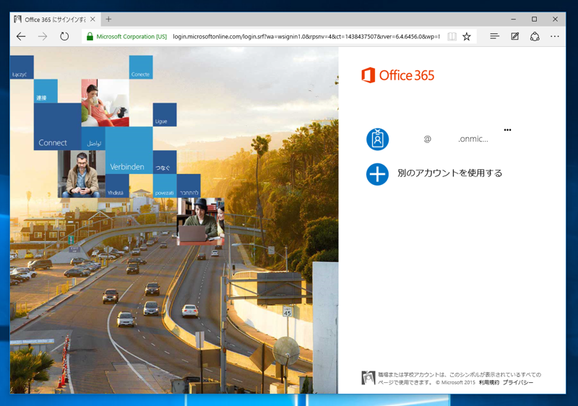Viewport: 578px width, 406px height.
Task: Close the Edge browser window
Action: coord(555,20)
